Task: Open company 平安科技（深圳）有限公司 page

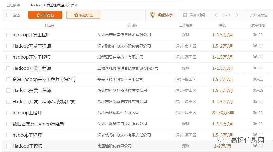Action: click(120, 79)
